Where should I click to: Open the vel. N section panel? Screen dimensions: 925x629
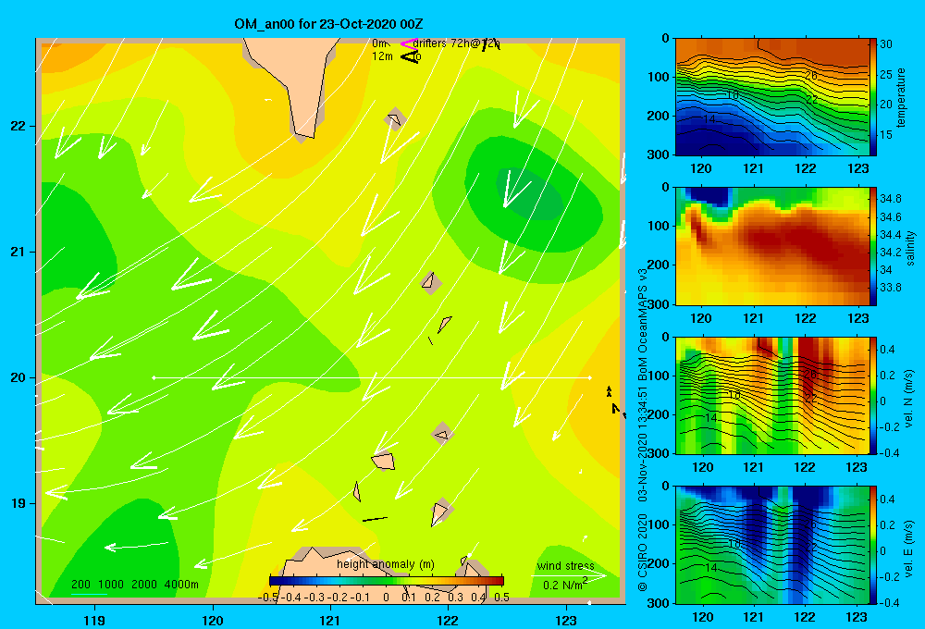pyautogui.click(x=772, y=395)
